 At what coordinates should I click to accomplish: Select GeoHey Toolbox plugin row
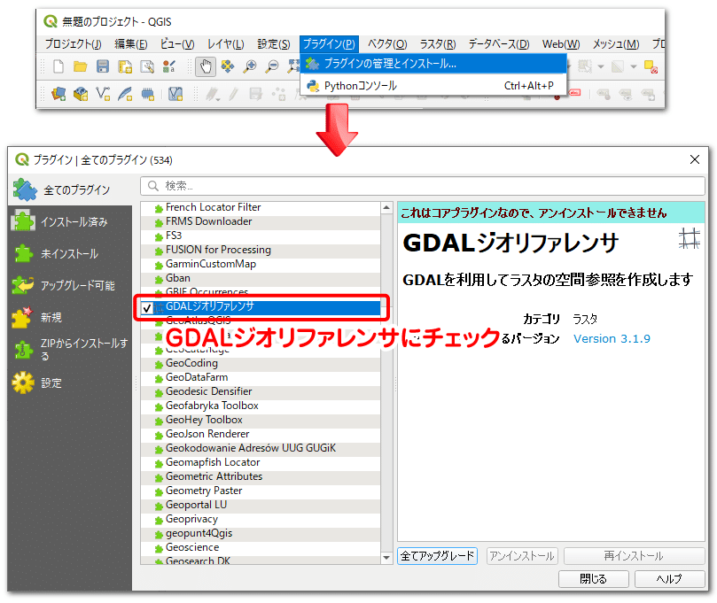261,420
